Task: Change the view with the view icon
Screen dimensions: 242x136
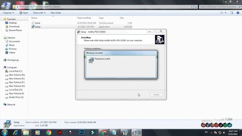Action: click(x=222, y=13)
